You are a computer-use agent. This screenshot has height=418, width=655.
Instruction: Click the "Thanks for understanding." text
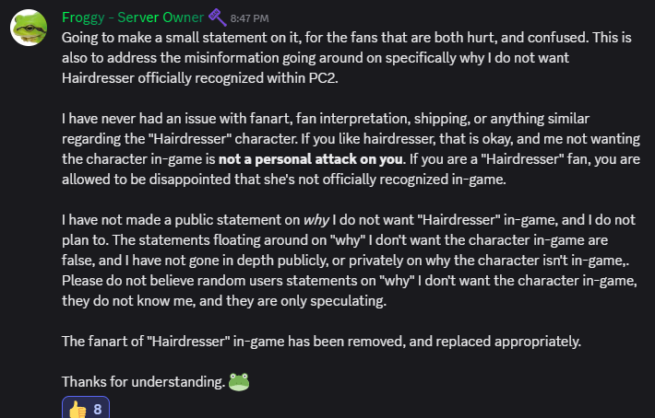[143, 382]
